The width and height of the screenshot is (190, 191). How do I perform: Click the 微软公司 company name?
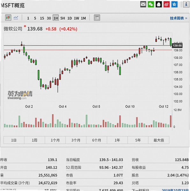pyautogui.click(x=13, y=29)
